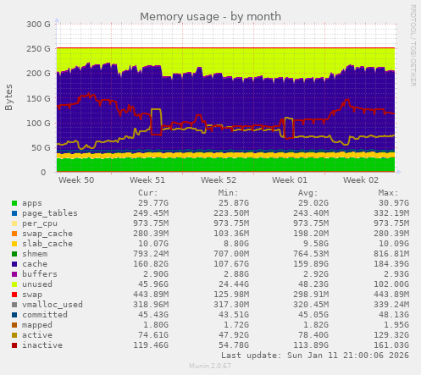
Task: Click the Week 01 x-axis label
Action: (290, 180)
